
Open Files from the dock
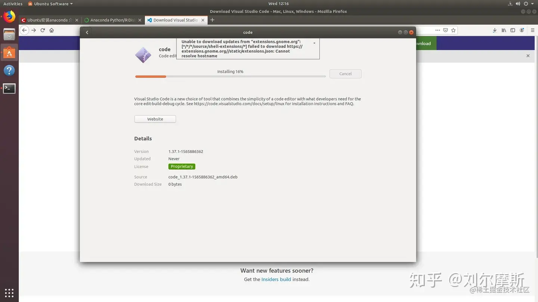(x=9, y=35)
